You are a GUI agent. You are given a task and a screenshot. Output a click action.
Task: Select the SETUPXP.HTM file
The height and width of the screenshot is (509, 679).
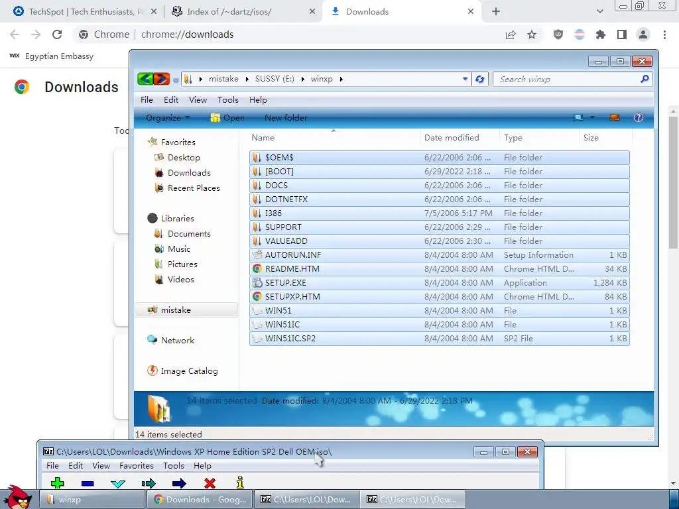[440, 296]
